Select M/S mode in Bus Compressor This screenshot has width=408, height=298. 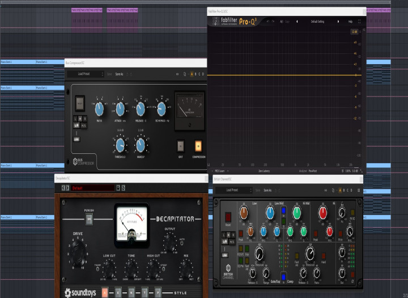[83, 125]
